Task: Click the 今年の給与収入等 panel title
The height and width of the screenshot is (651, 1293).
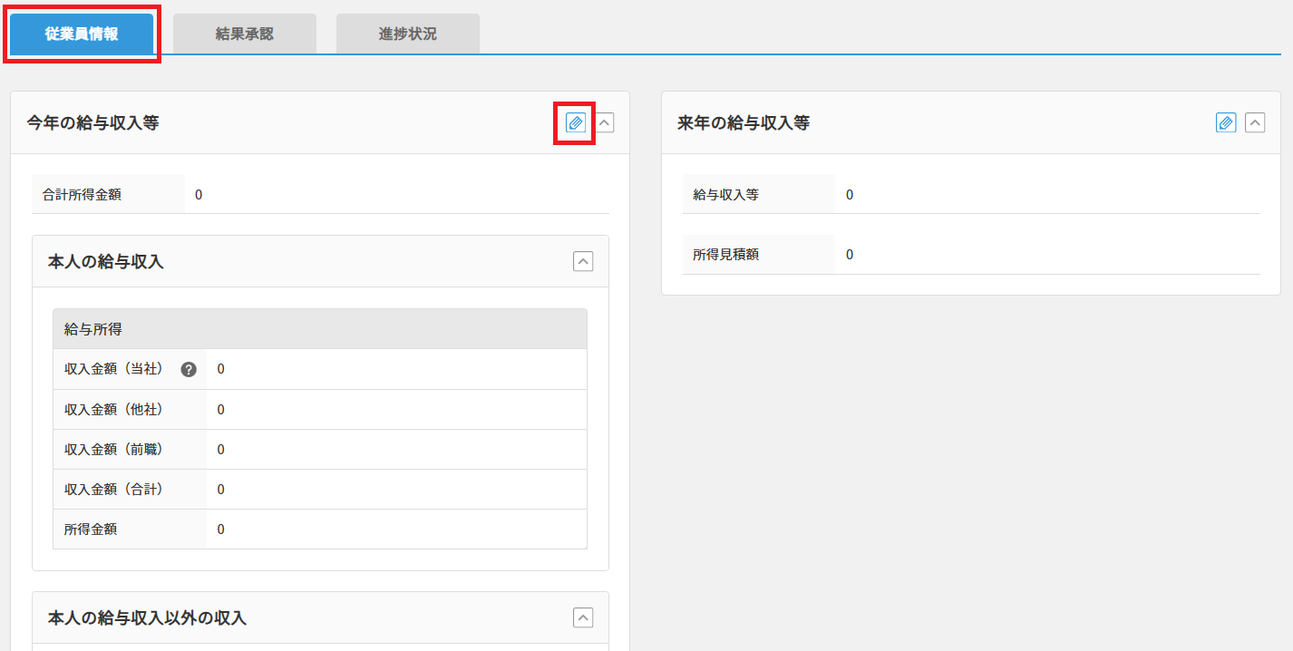Action: [x=93, y=123]
